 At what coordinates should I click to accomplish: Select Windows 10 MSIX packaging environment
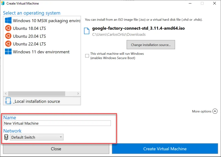[x=42, y=21]
